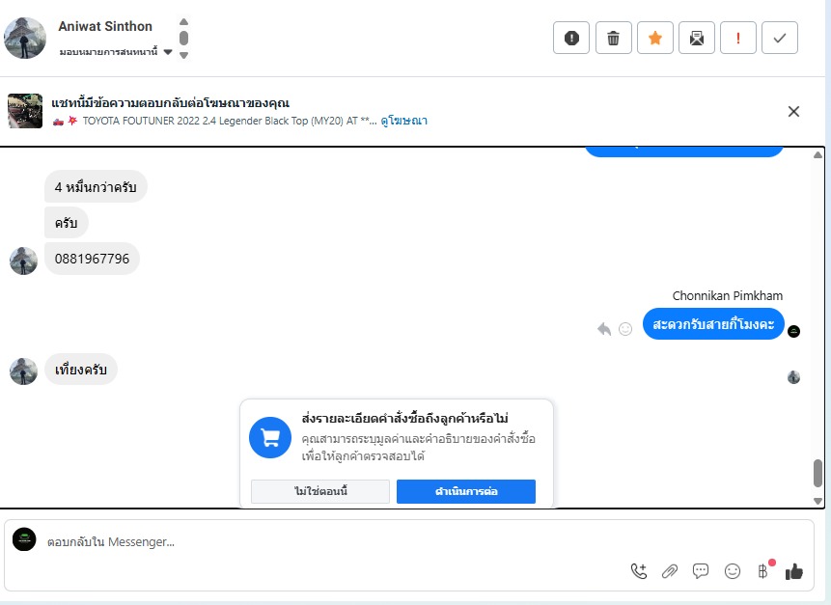Attach a file using the paperclip icon

pyautogui.click(x=669, y=571)
